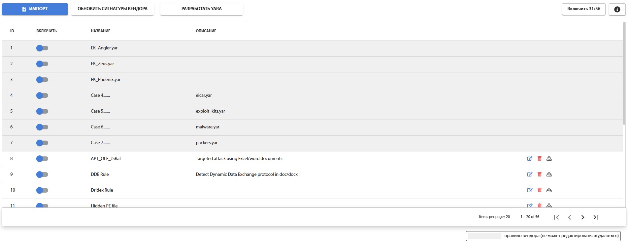Open the info icon button at top right
This screenshot has width=628, height=242.
[x=617, y=9]
